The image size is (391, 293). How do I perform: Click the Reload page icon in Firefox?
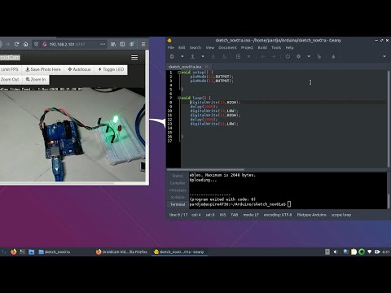click(16, 44)
